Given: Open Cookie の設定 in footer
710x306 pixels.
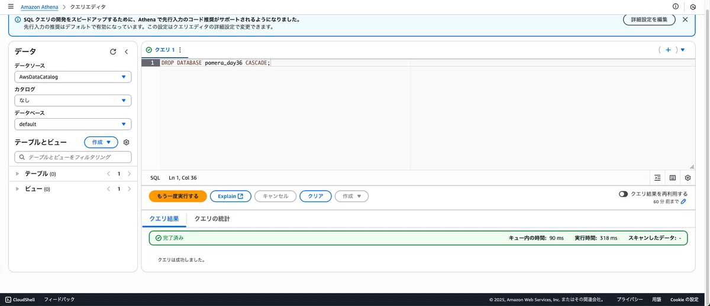Looking at the screenshot, I should point(685,300).
